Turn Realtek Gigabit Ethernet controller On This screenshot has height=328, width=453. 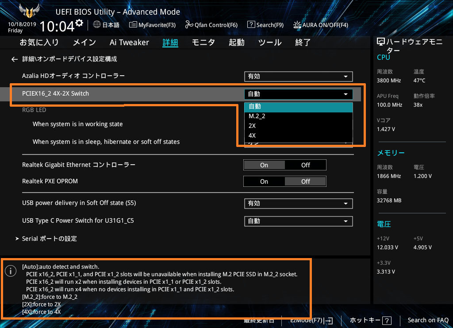(x=264, y=165)
